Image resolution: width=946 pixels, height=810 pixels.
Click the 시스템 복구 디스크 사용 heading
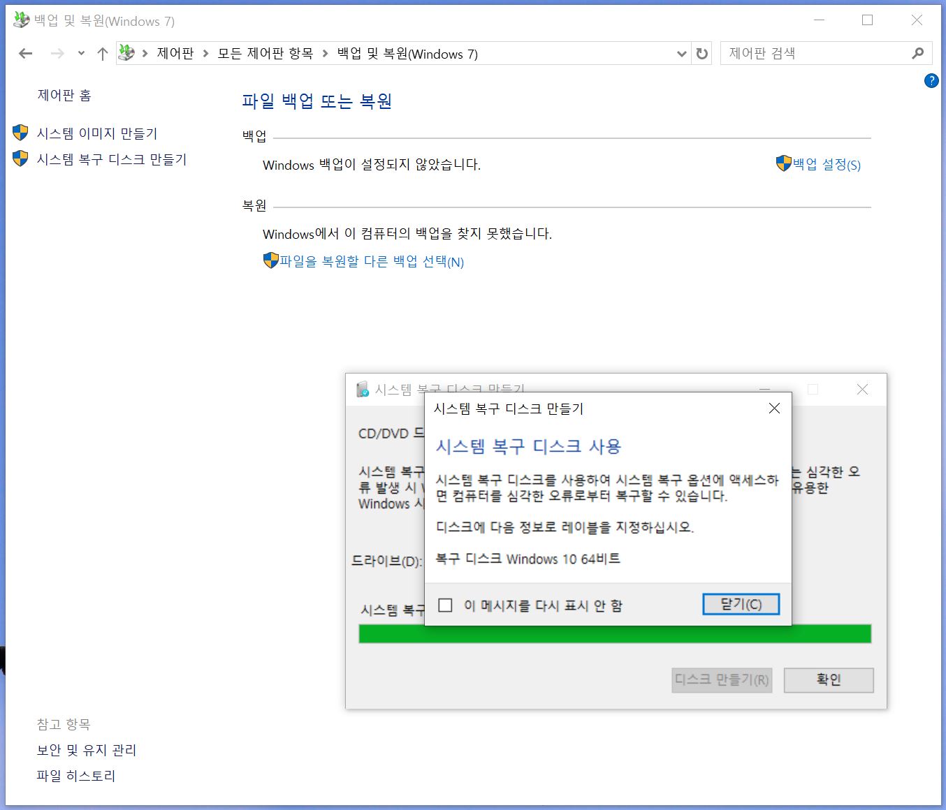tap(528, 446)
